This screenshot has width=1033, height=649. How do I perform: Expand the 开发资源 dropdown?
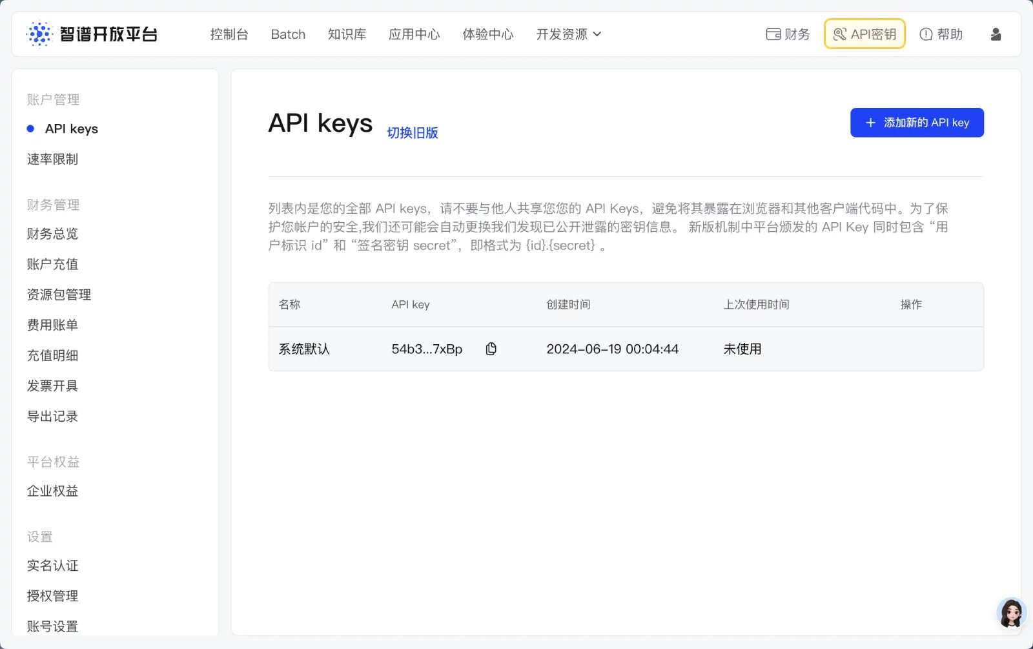point(568,34)
